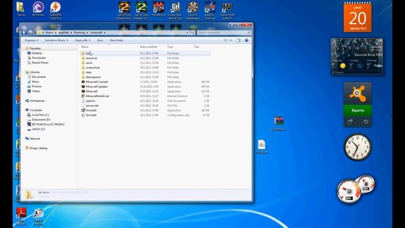Screen dimensions: 405x228
Task: Click the address bar refresh button
Action: (192, 32)
